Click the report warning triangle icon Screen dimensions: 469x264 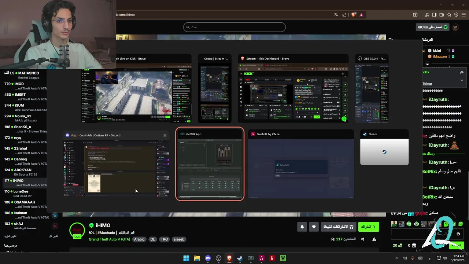(x=374, y=239)
